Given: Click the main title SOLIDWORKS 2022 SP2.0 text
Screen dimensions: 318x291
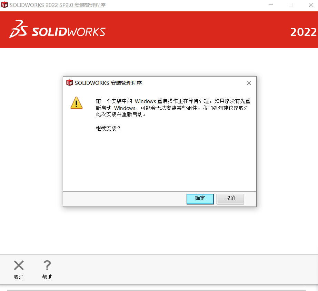Looking at the screenshot, I should pyautogui.click(x=41, y=5).
